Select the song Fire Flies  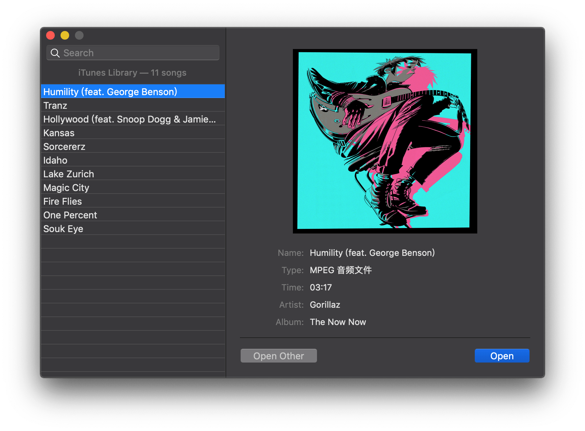pyautogui.click(x=133, y=201)
